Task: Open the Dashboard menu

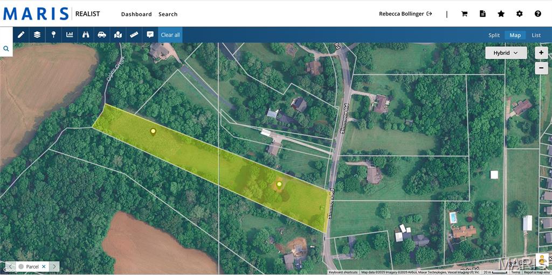Action: point(136,14)
